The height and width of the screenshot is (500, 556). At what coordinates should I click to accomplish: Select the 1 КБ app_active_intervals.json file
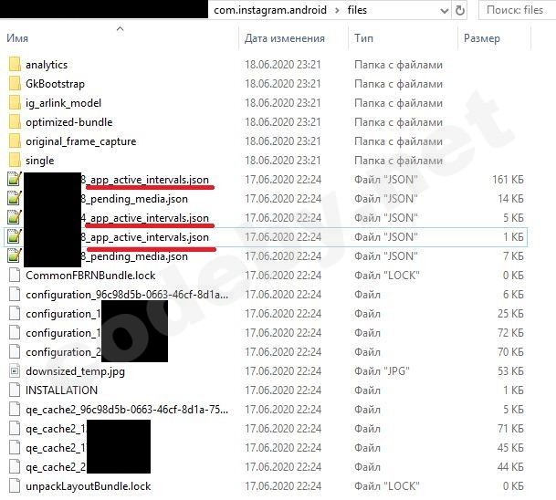144,237
